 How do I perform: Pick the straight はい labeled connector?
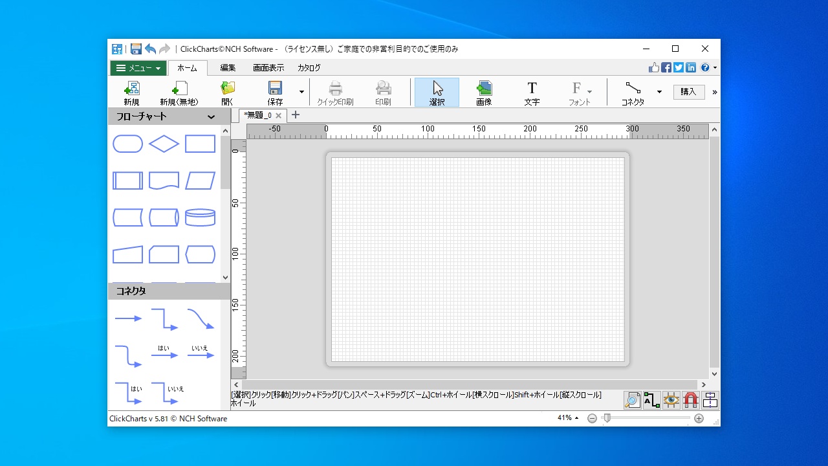point(164,352)
